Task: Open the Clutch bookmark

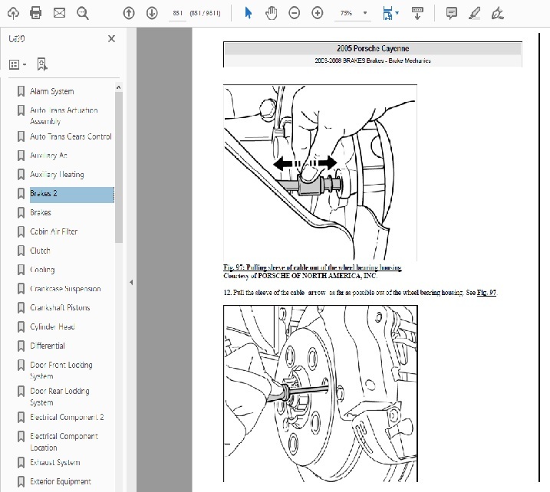Action: [41, 251]
